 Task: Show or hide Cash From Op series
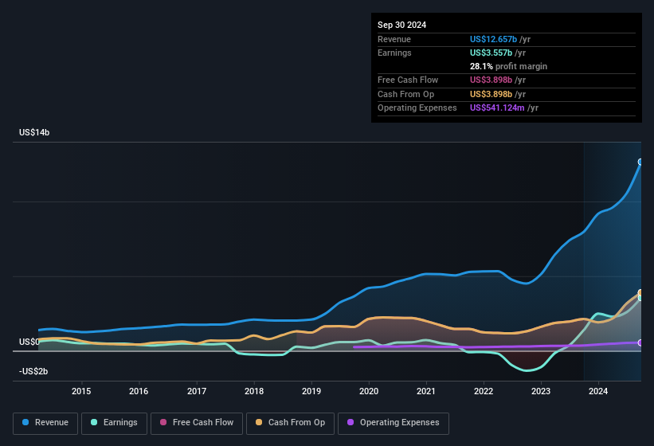[291, 423]
